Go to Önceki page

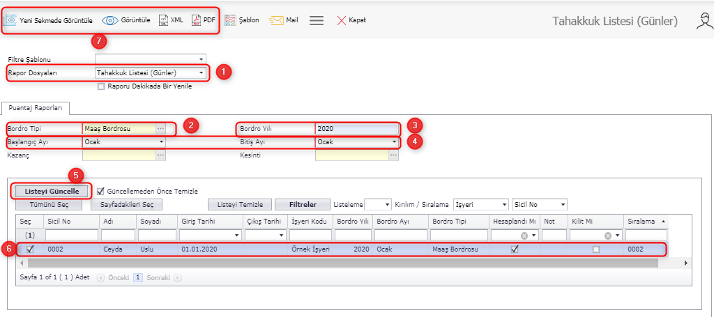114,277
